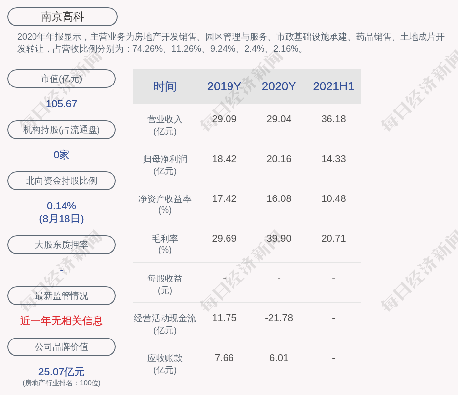
Task: Select 应收账款 2019Y value 7.66
Action: coord(225,358)
